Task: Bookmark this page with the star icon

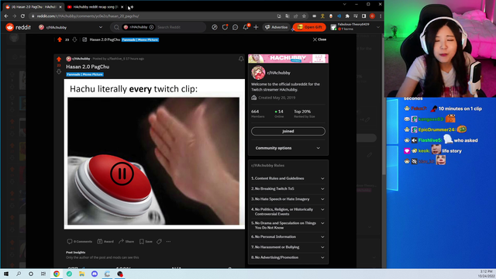Action: [x=304, y=15]
